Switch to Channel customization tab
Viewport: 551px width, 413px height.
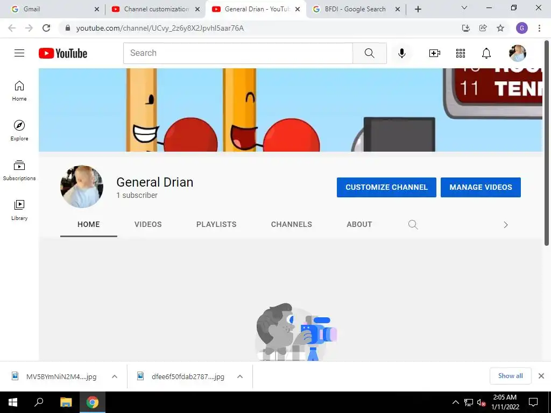[x=156, y=9]
